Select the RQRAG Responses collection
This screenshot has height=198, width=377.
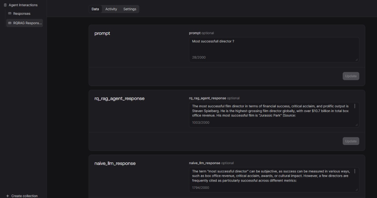pos(24,23)
